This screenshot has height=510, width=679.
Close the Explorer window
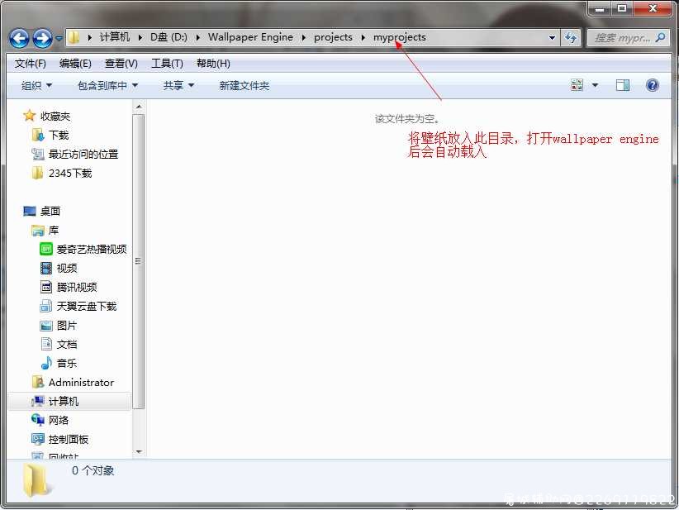coord(653,8)
